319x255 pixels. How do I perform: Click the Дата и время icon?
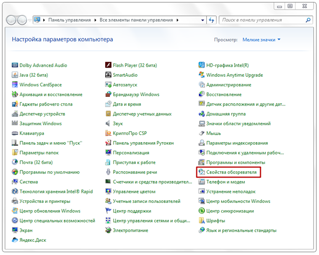coord(108,104)
